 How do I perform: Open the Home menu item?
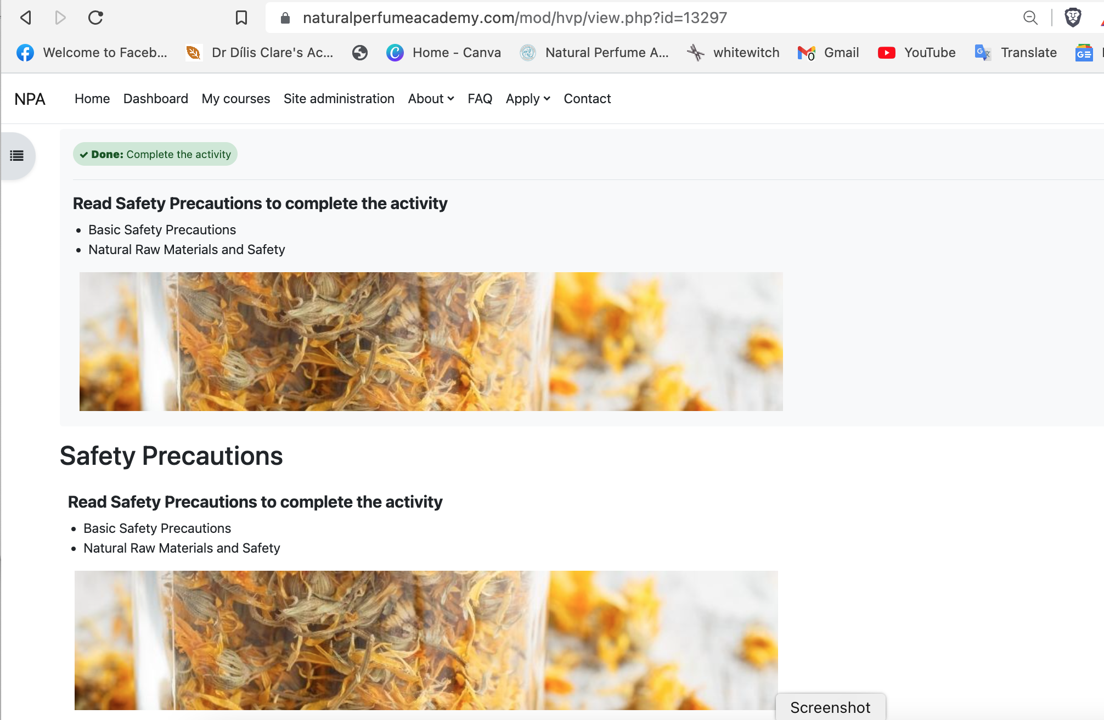92,99
